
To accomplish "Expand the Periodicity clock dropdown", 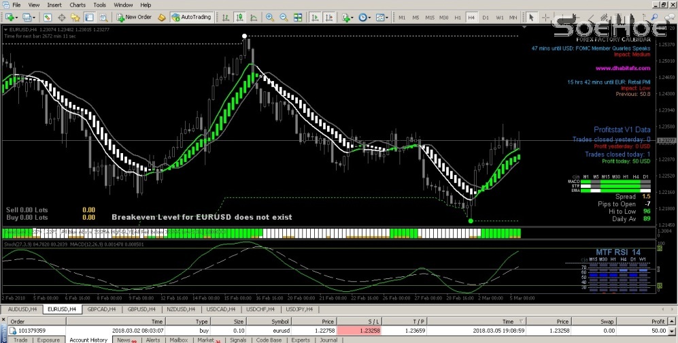I will coord(365,17).
